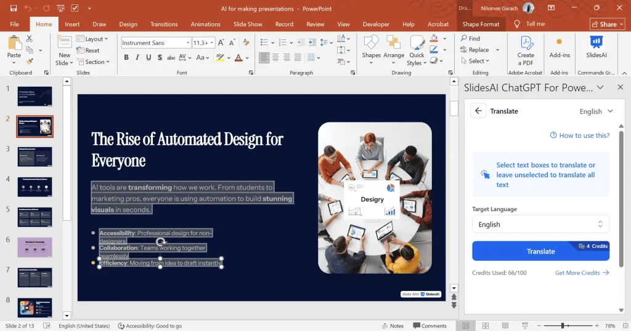The width and height of the screenshot is (631, 331).
Task: Adjust the zoom slider handle
Action: (x=563, y=326)
